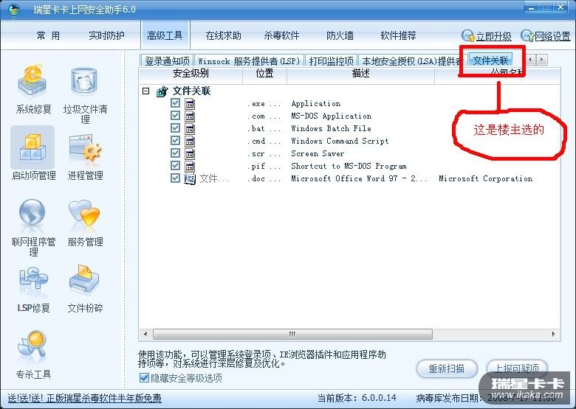Click the 重新扫描 rescan button

coord(447,368)
